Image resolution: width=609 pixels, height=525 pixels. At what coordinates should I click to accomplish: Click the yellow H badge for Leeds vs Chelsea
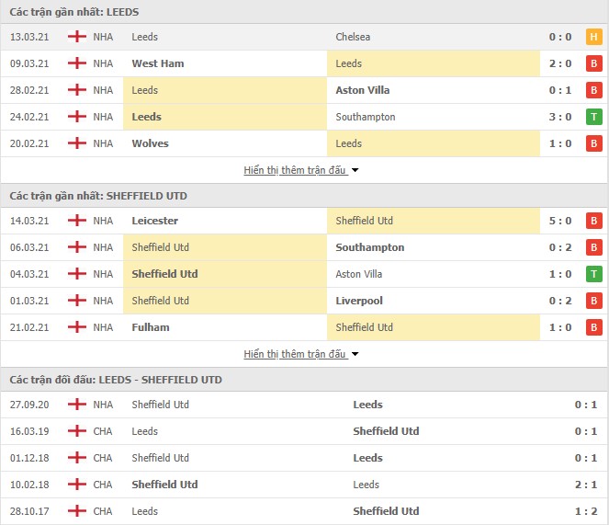(593, 37)
